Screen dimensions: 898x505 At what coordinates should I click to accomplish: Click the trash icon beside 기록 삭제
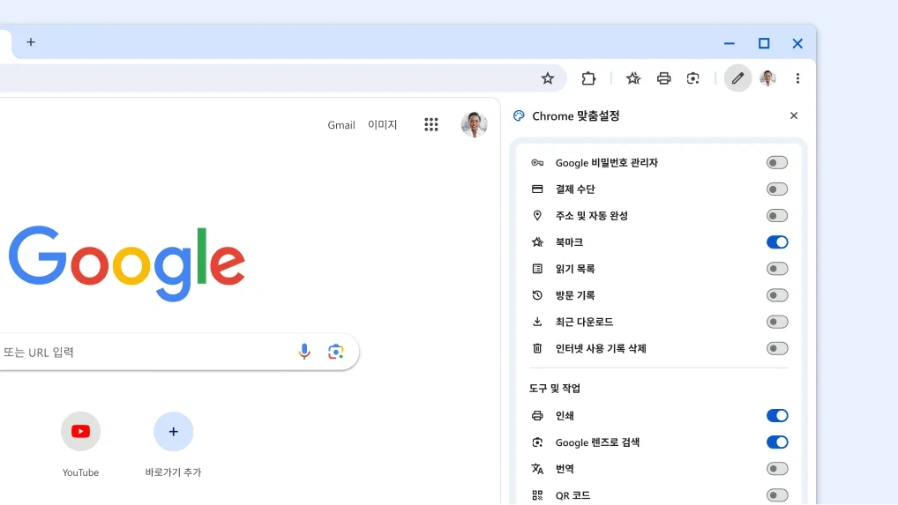click(537, 348)
